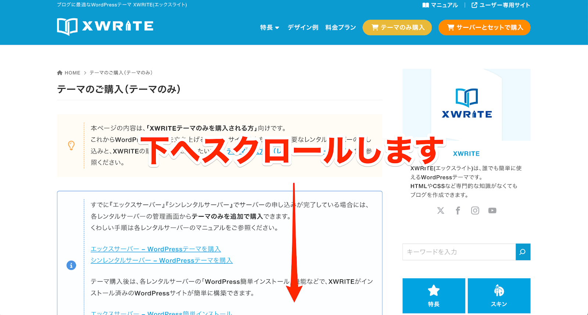Click the search magnifier button
Screen dimensions: 588x315
523,252
